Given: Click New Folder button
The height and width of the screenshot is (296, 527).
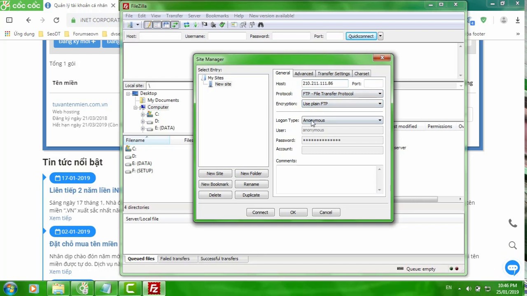Looking at the screenshot, I should (x=251, y=173).
